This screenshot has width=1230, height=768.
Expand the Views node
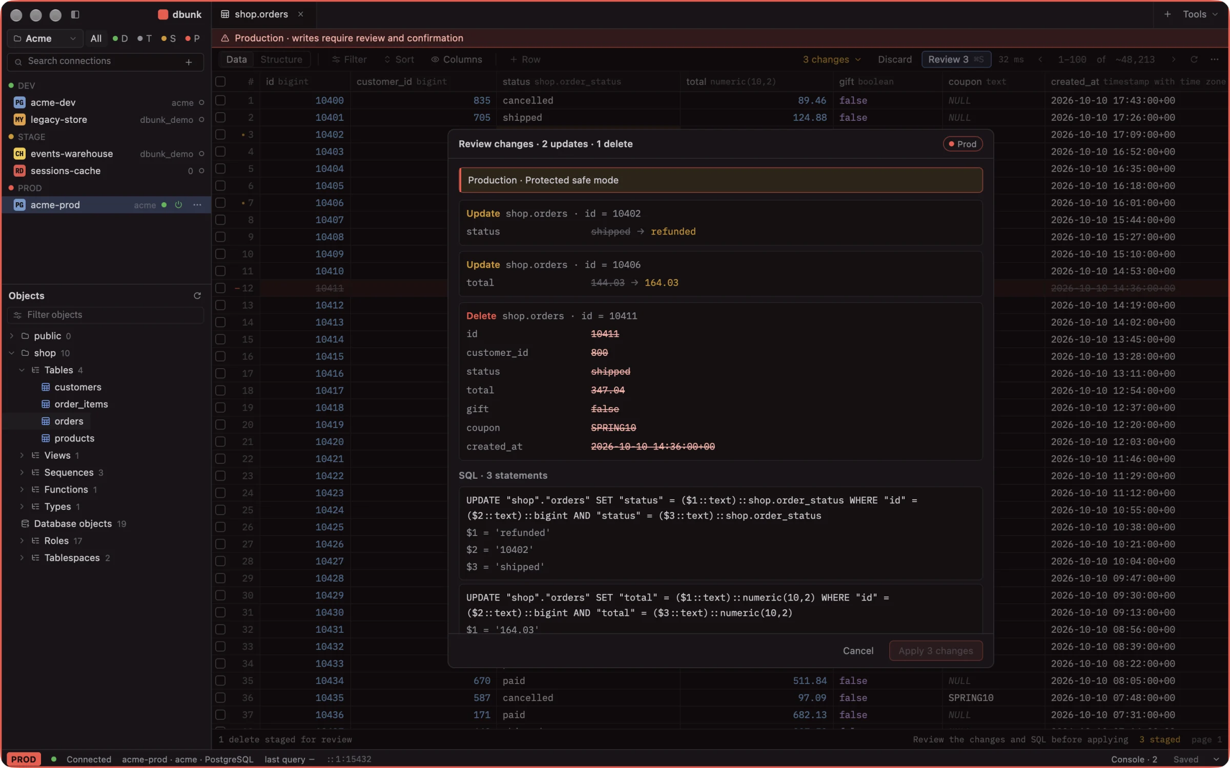(x=22, y=455)
